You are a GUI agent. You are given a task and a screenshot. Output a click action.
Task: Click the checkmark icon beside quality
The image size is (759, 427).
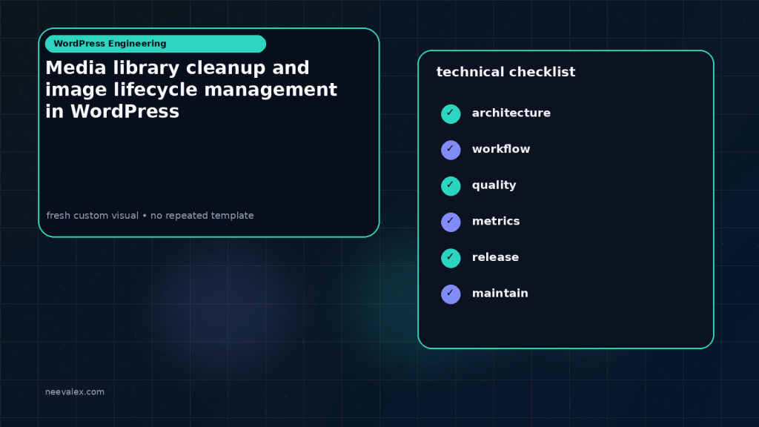(x=451, y=186)
